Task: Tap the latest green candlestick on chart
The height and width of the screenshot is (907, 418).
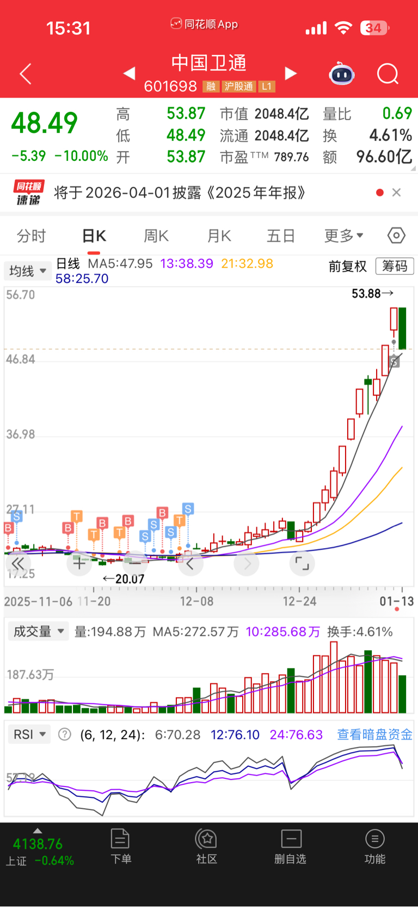Action: tap(402, 328)
